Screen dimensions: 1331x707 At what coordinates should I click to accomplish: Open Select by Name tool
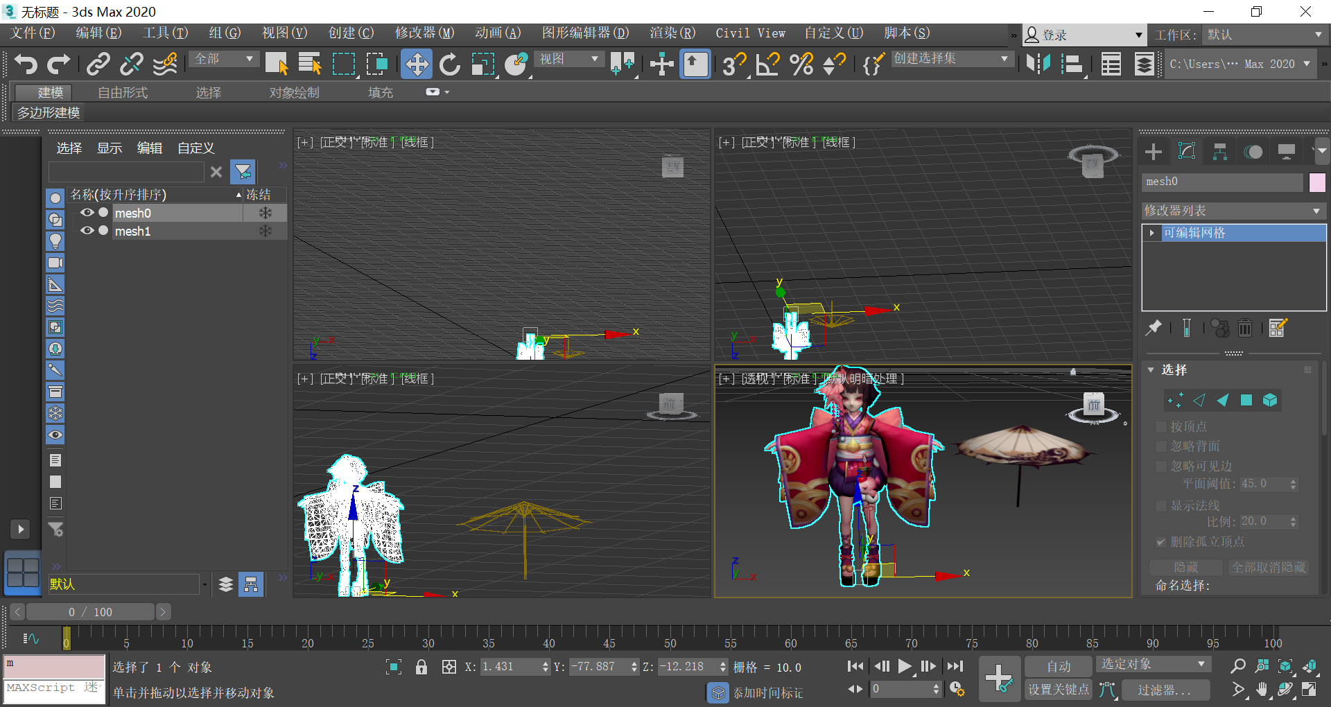pyautogui.click(x=310, y=64)
